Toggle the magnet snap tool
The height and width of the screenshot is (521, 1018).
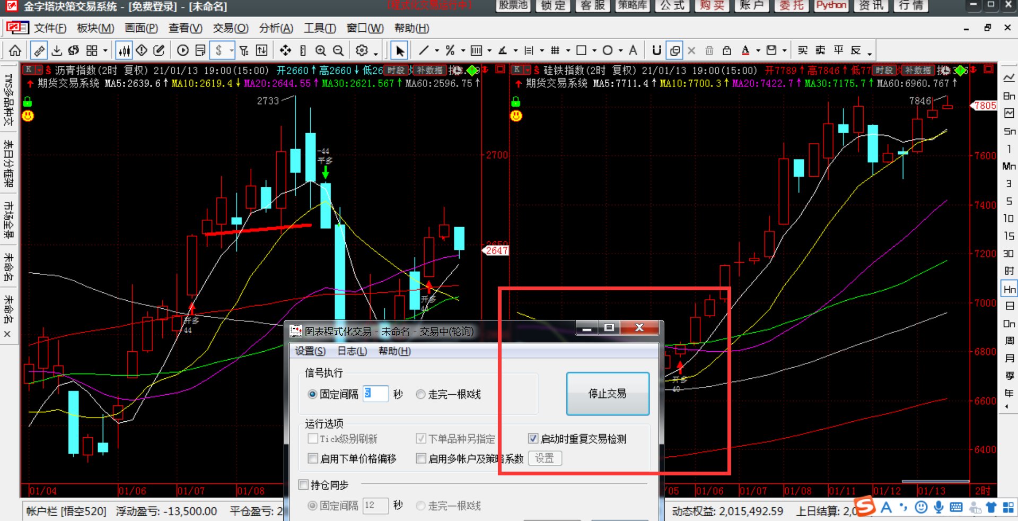point(656,50)
